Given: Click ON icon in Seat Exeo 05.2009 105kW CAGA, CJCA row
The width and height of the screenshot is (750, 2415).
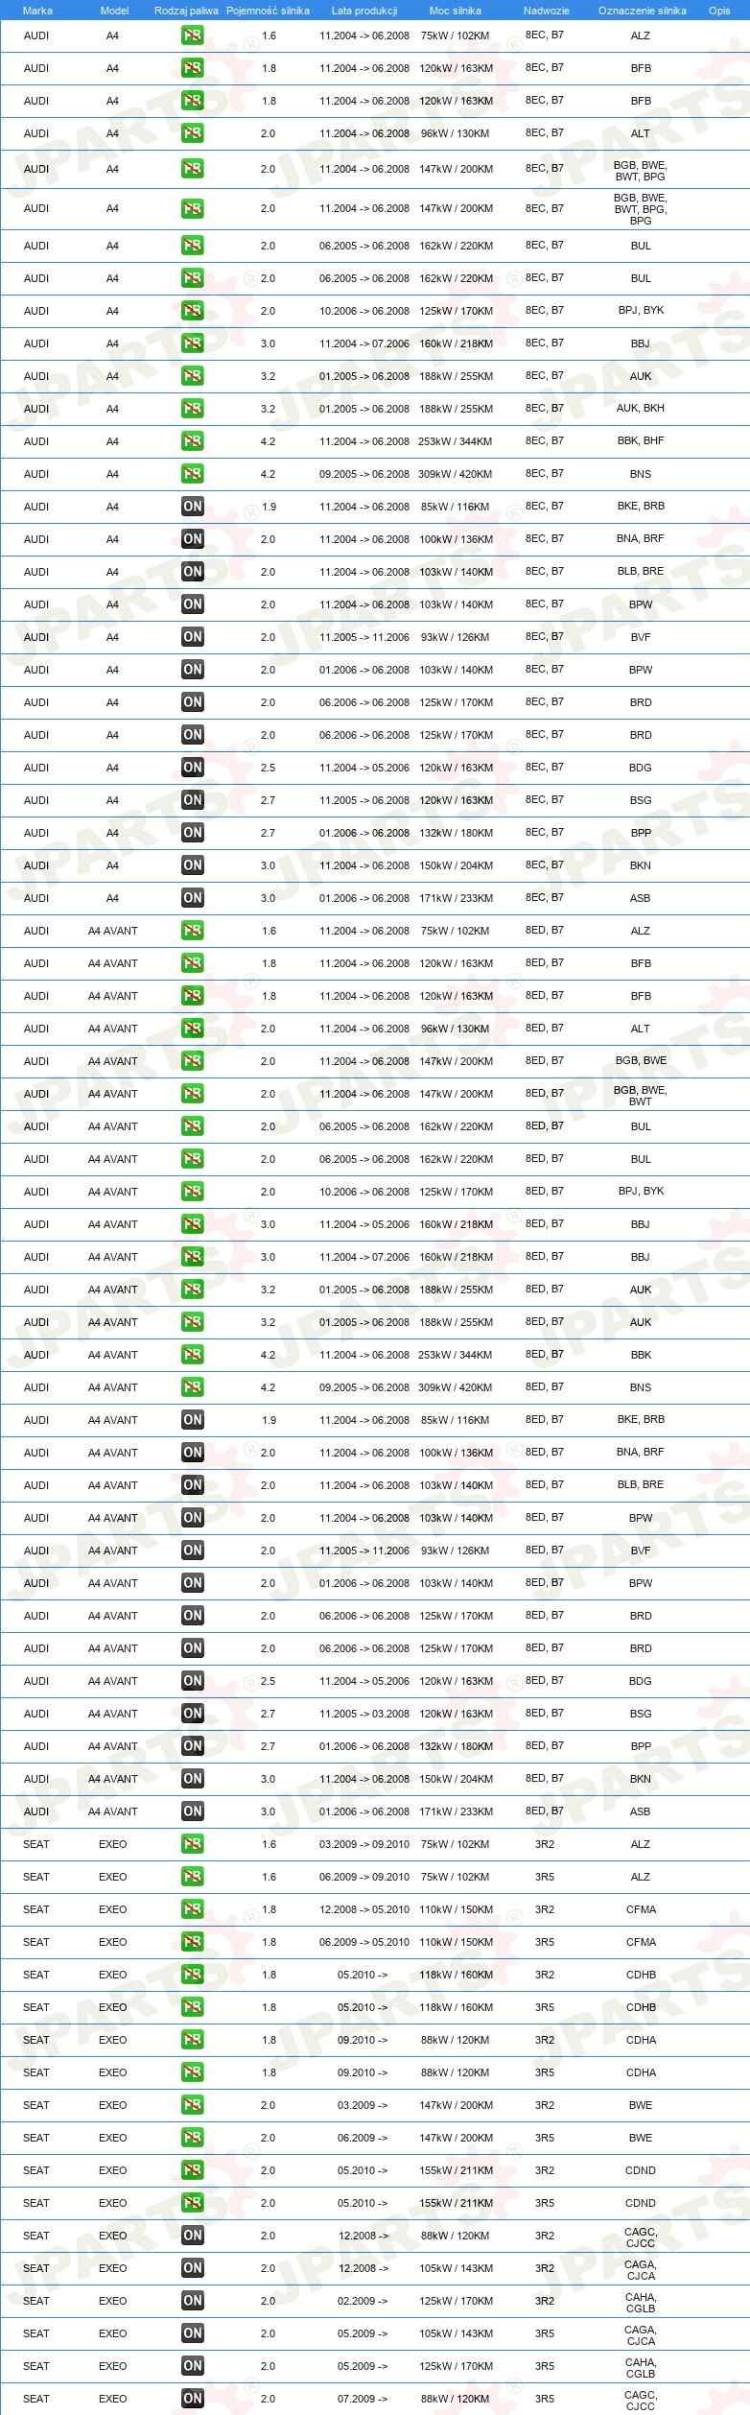Looking at the screenshot, I should point(192,2333).
